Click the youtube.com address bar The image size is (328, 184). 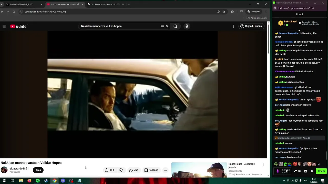[118, 11]
